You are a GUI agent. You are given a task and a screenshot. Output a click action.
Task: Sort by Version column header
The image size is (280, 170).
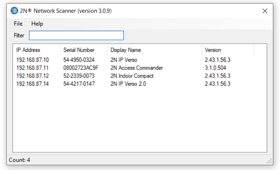tap(213, 50)
